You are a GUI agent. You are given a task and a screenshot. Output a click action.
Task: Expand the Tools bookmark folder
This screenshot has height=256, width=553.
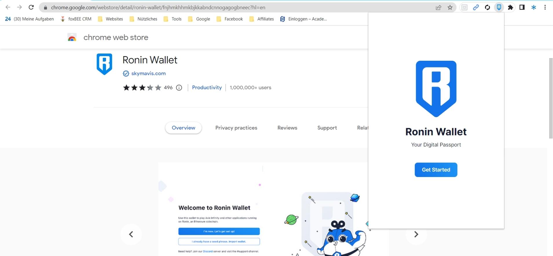(173, 19)
